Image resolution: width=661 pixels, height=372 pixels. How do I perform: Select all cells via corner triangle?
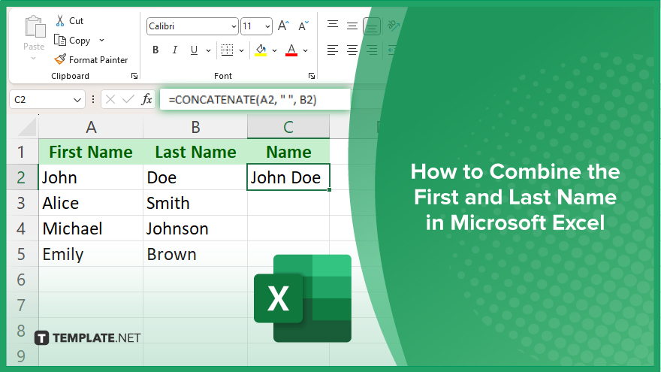(26, 127)
